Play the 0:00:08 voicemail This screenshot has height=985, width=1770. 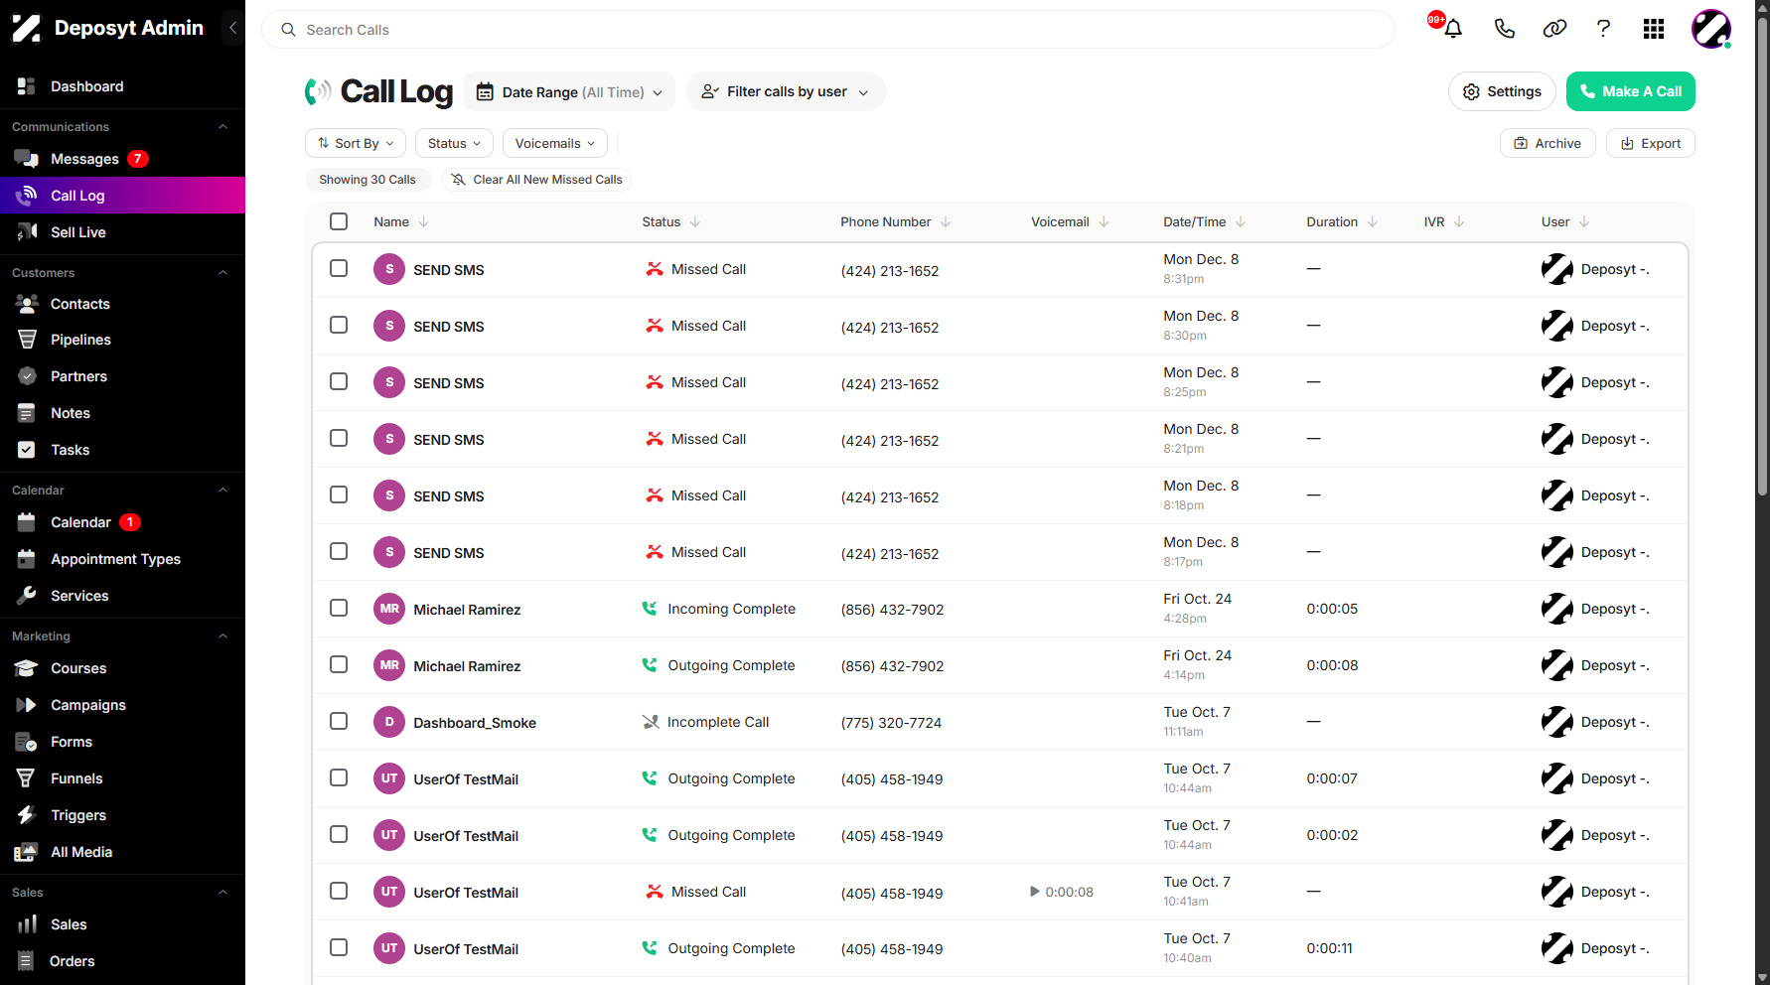pos(1035,892)
